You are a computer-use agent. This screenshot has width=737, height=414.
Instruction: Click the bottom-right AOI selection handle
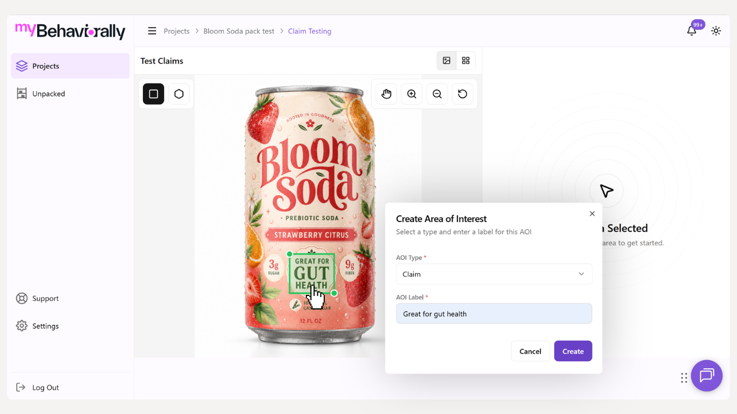[334, 293]
